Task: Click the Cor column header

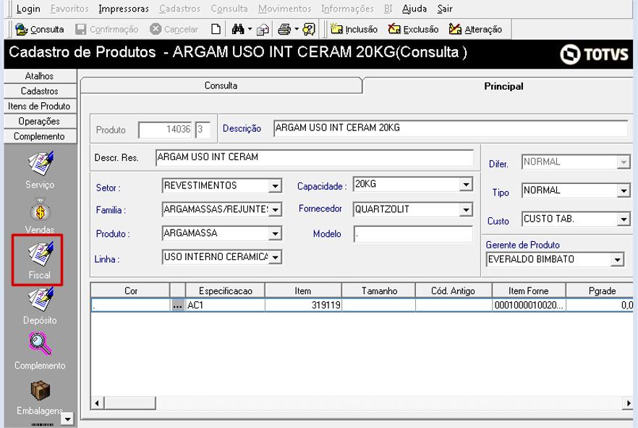Action: tap(131, 290)
